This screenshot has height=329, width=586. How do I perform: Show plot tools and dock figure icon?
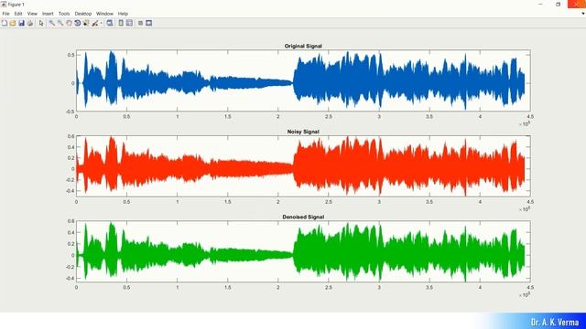coord(148,23)
